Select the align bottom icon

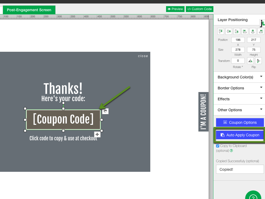tap(237, 31)
